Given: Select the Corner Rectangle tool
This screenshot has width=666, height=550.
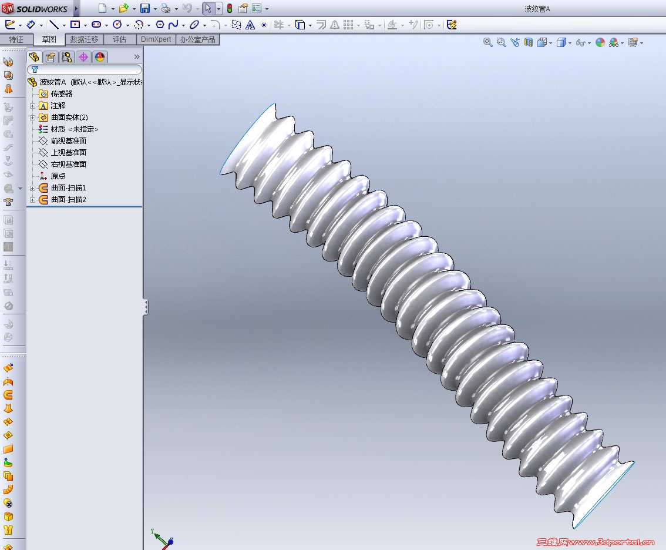Looking at the screenshot, I should pos(75,25).
